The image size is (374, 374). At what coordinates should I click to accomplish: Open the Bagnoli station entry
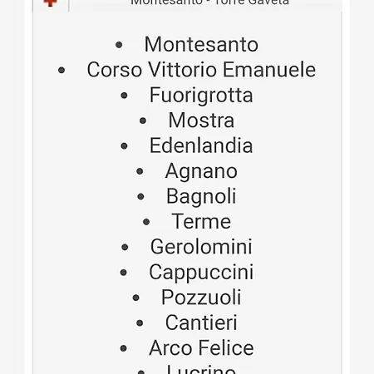point(201,197)
